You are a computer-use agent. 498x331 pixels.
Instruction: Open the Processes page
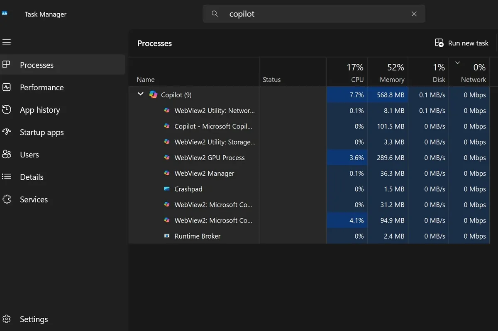(62, 65)
